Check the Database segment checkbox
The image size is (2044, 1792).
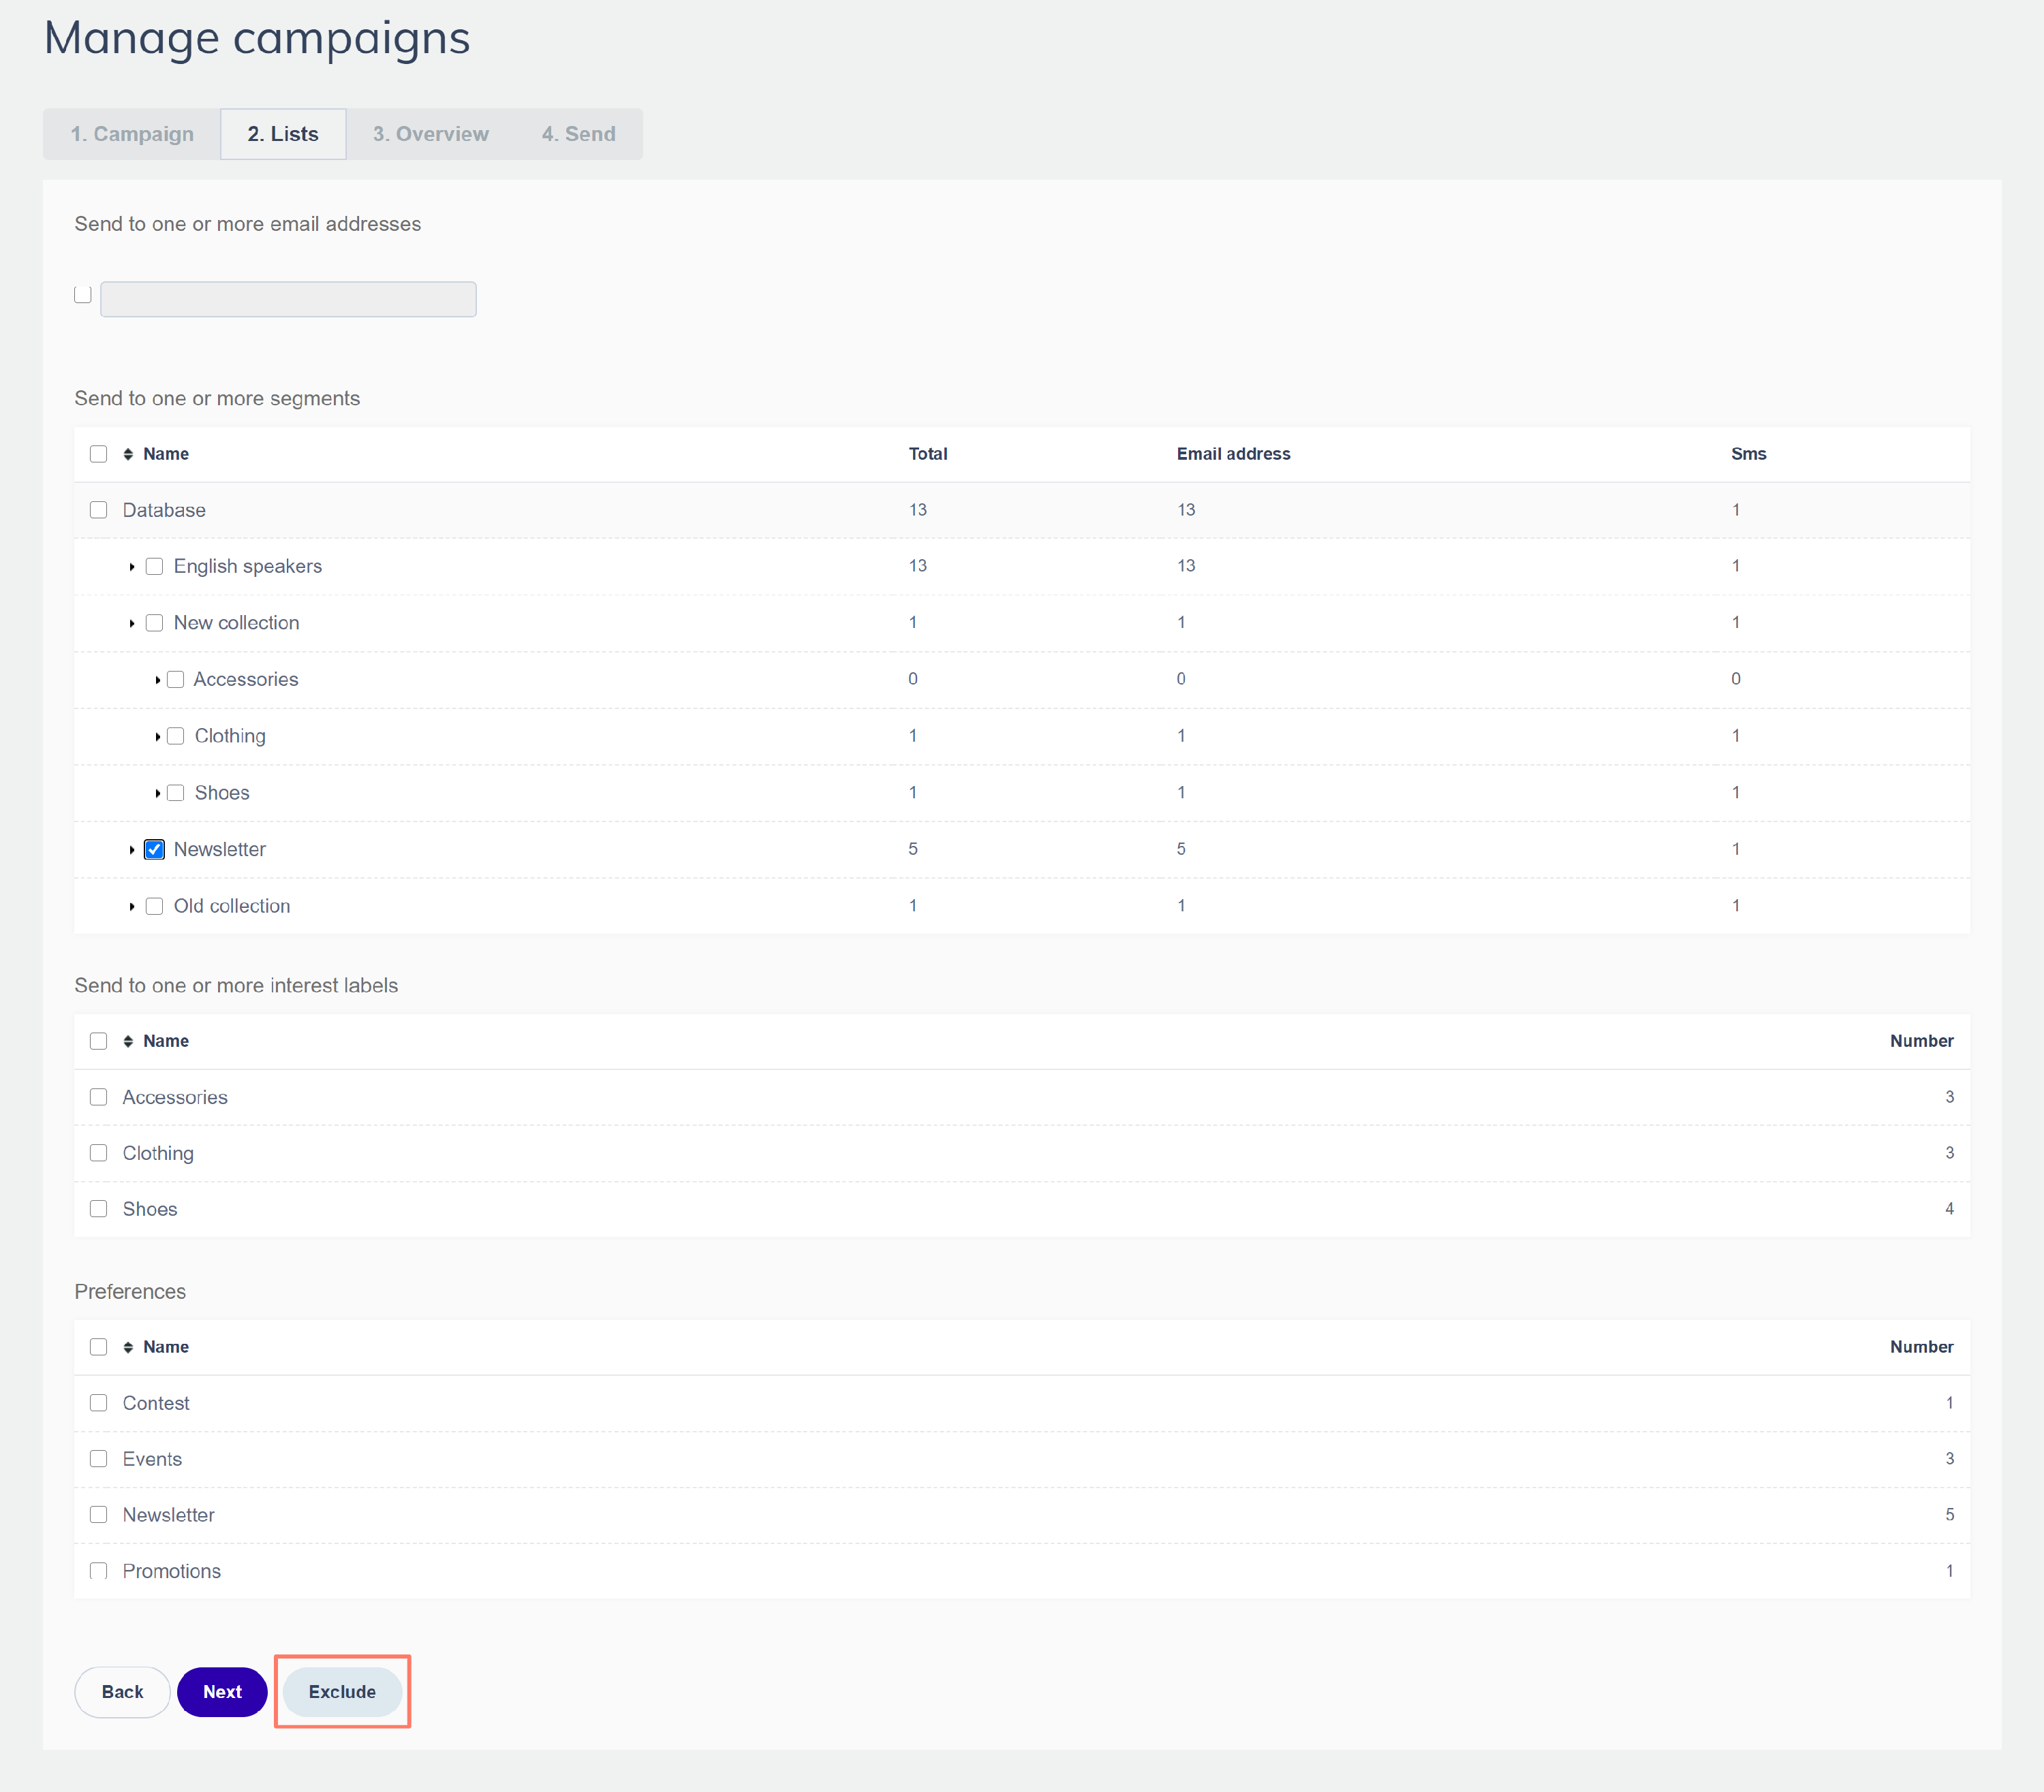(x=98, y=509)
